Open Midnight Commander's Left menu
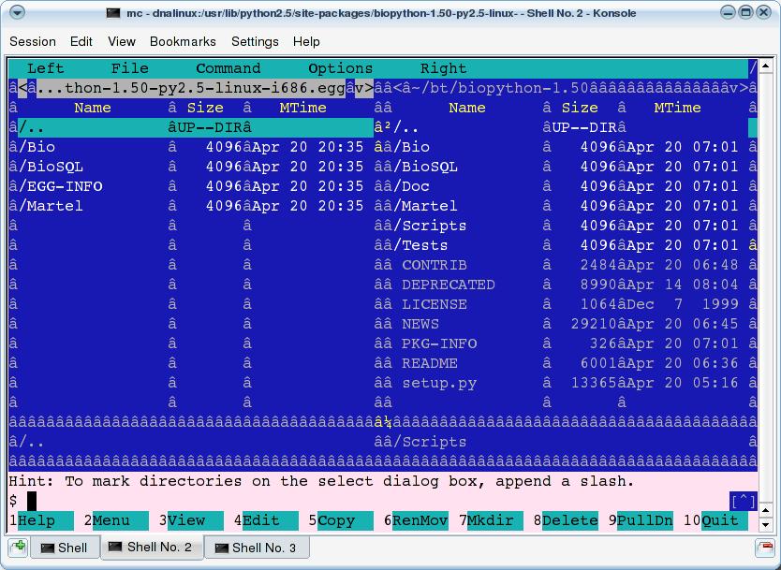The image size is (781, 570). tap(45, 68)
